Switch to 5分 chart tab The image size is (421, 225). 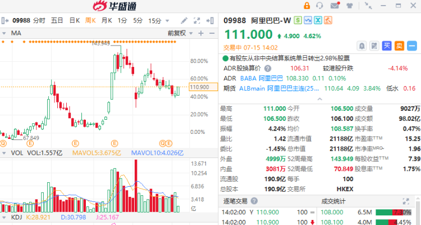click(138, 21)
